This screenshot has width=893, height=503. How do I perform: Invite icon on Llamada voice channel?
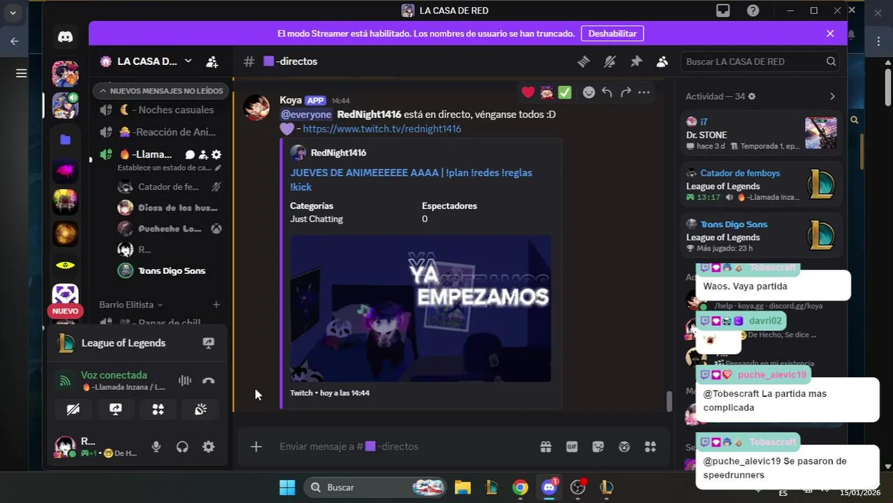click(x=203, y=154)
